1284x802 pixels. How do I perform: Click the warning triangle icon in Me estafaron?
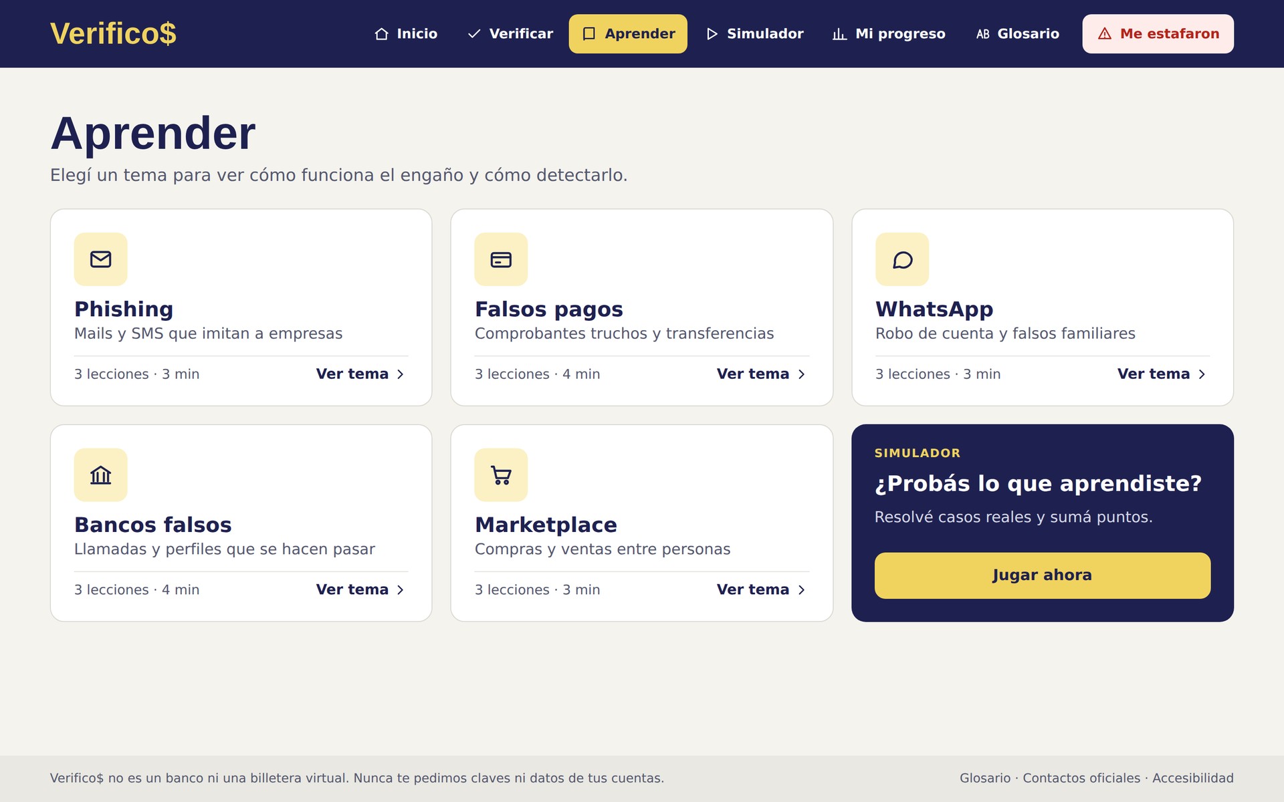pos(1105,34)
